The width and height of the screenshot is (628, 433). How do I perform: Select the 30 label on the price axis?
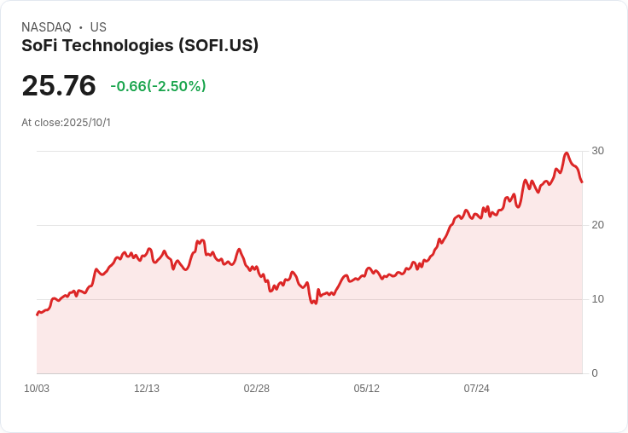[597, 151]
